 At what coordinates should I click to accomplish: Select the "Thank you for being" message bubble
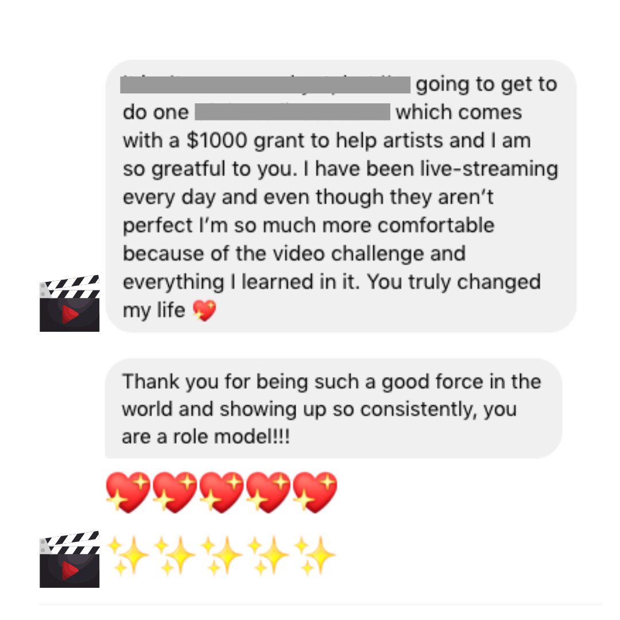pos(334,409)
